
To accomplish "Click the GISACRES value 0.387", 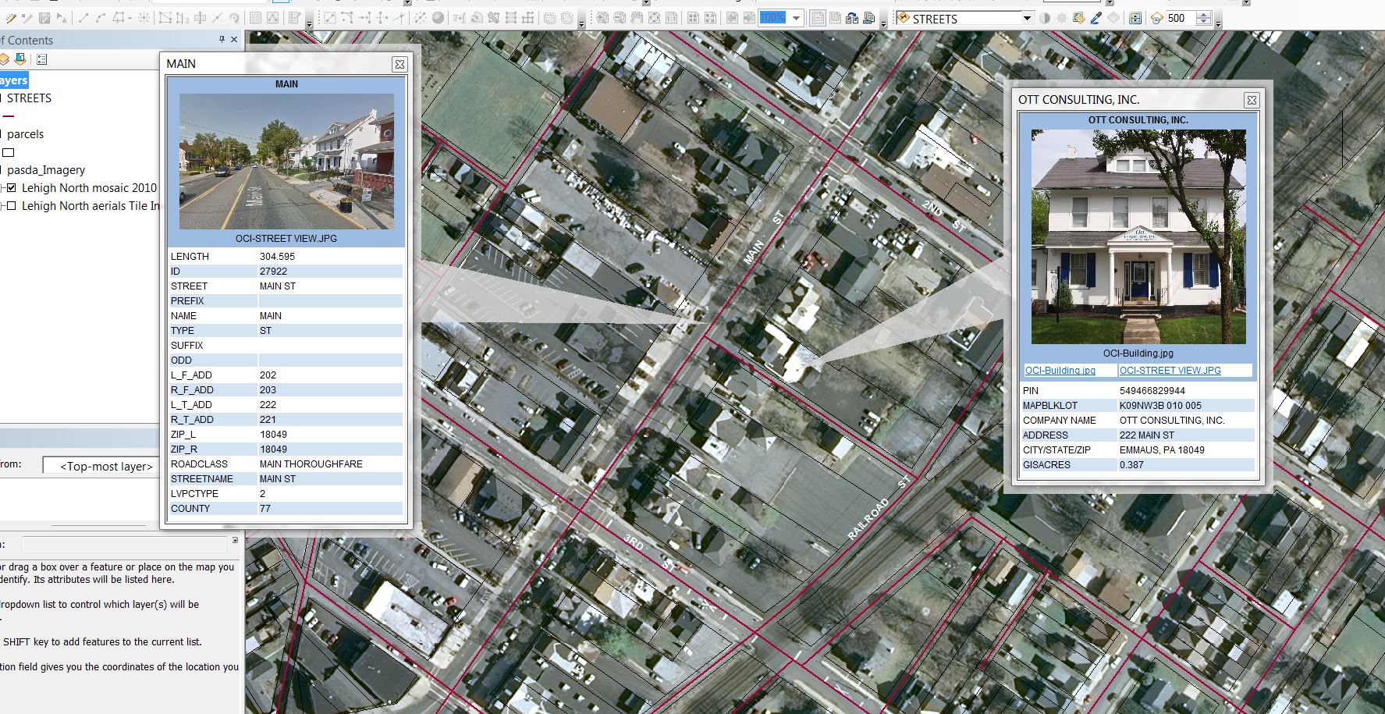I will pyautogui.click(x=1131, y=465).
